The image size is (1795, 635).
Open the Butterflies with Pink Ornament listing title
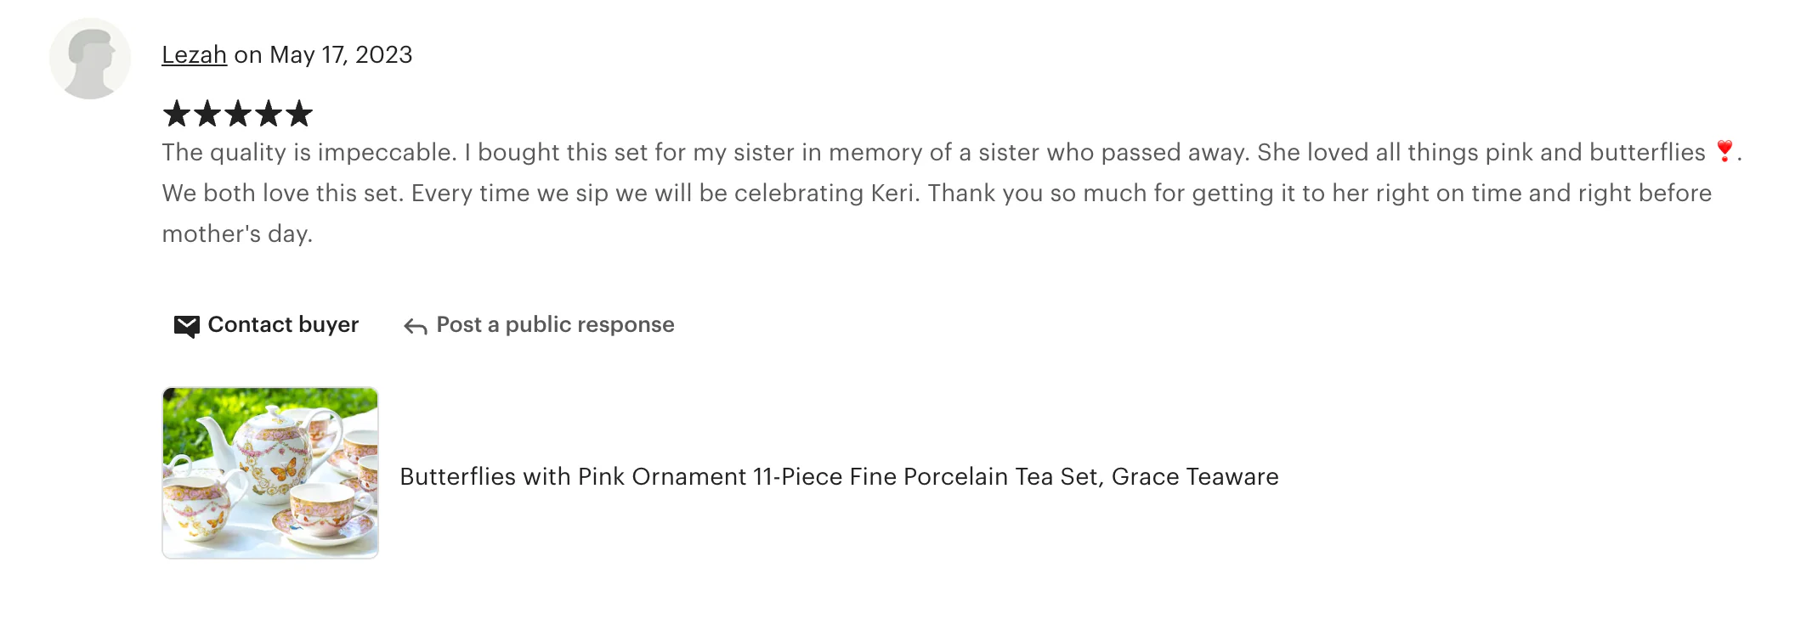pos(839,477)
